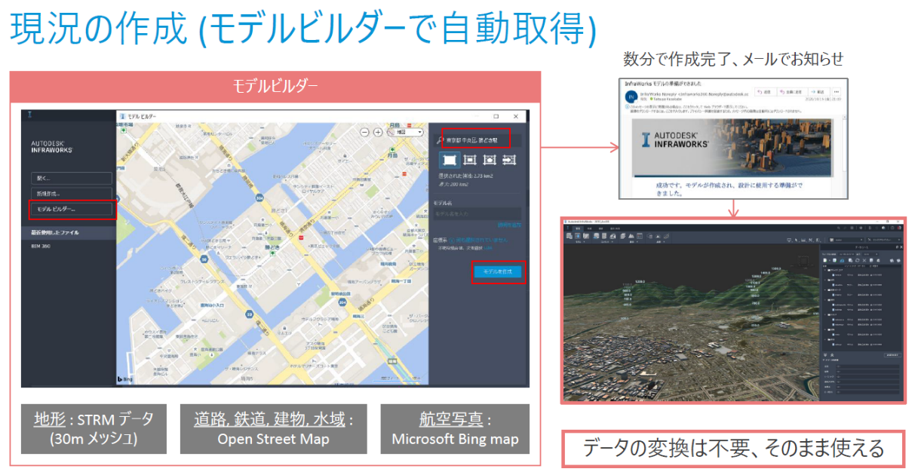Click the delete X icon in data sources toolbar
Screen dimensions: 915x475
pos(865,260)
